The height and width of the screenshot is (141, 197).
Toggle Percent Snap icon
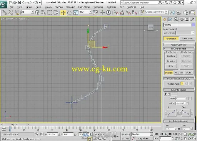pos(128,13)
